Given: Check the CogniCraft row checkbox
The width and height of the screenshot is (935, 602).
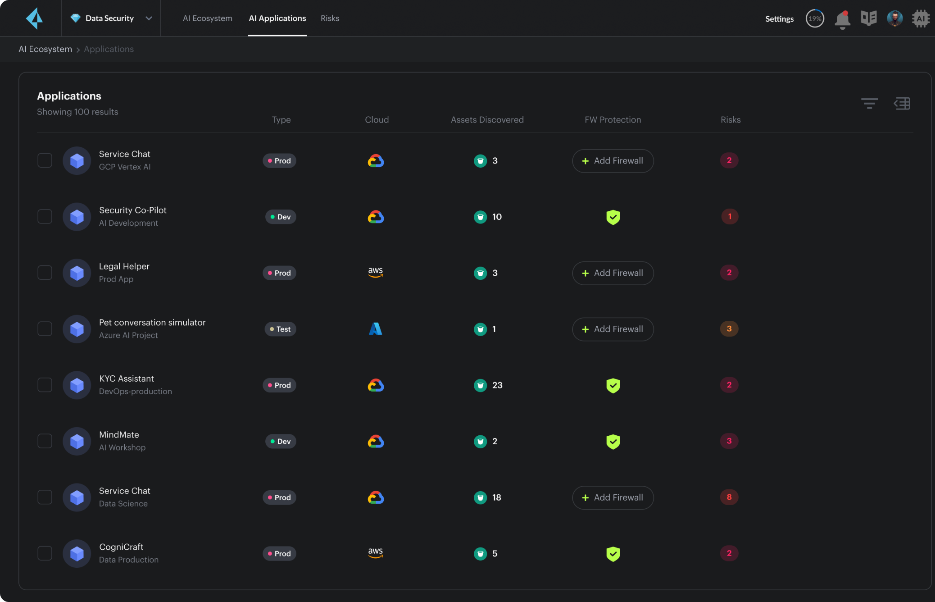Looking at the screenshot, I should pos(45,553).
